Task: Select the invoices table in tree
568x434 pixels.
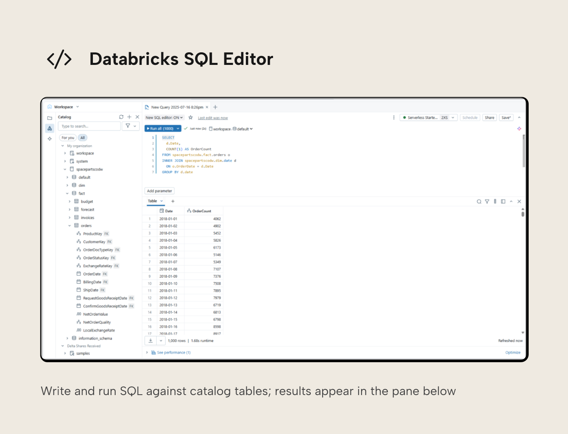Action: click(87, 218)
